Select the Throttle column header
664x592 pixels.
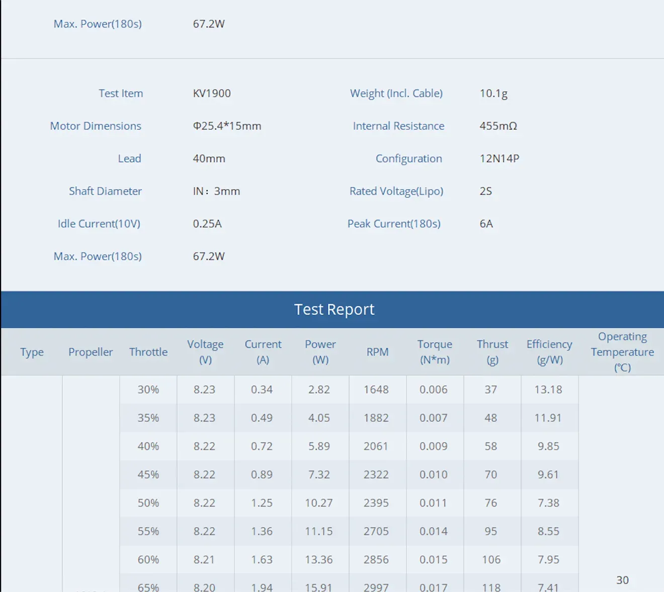[x=148, y=352]
